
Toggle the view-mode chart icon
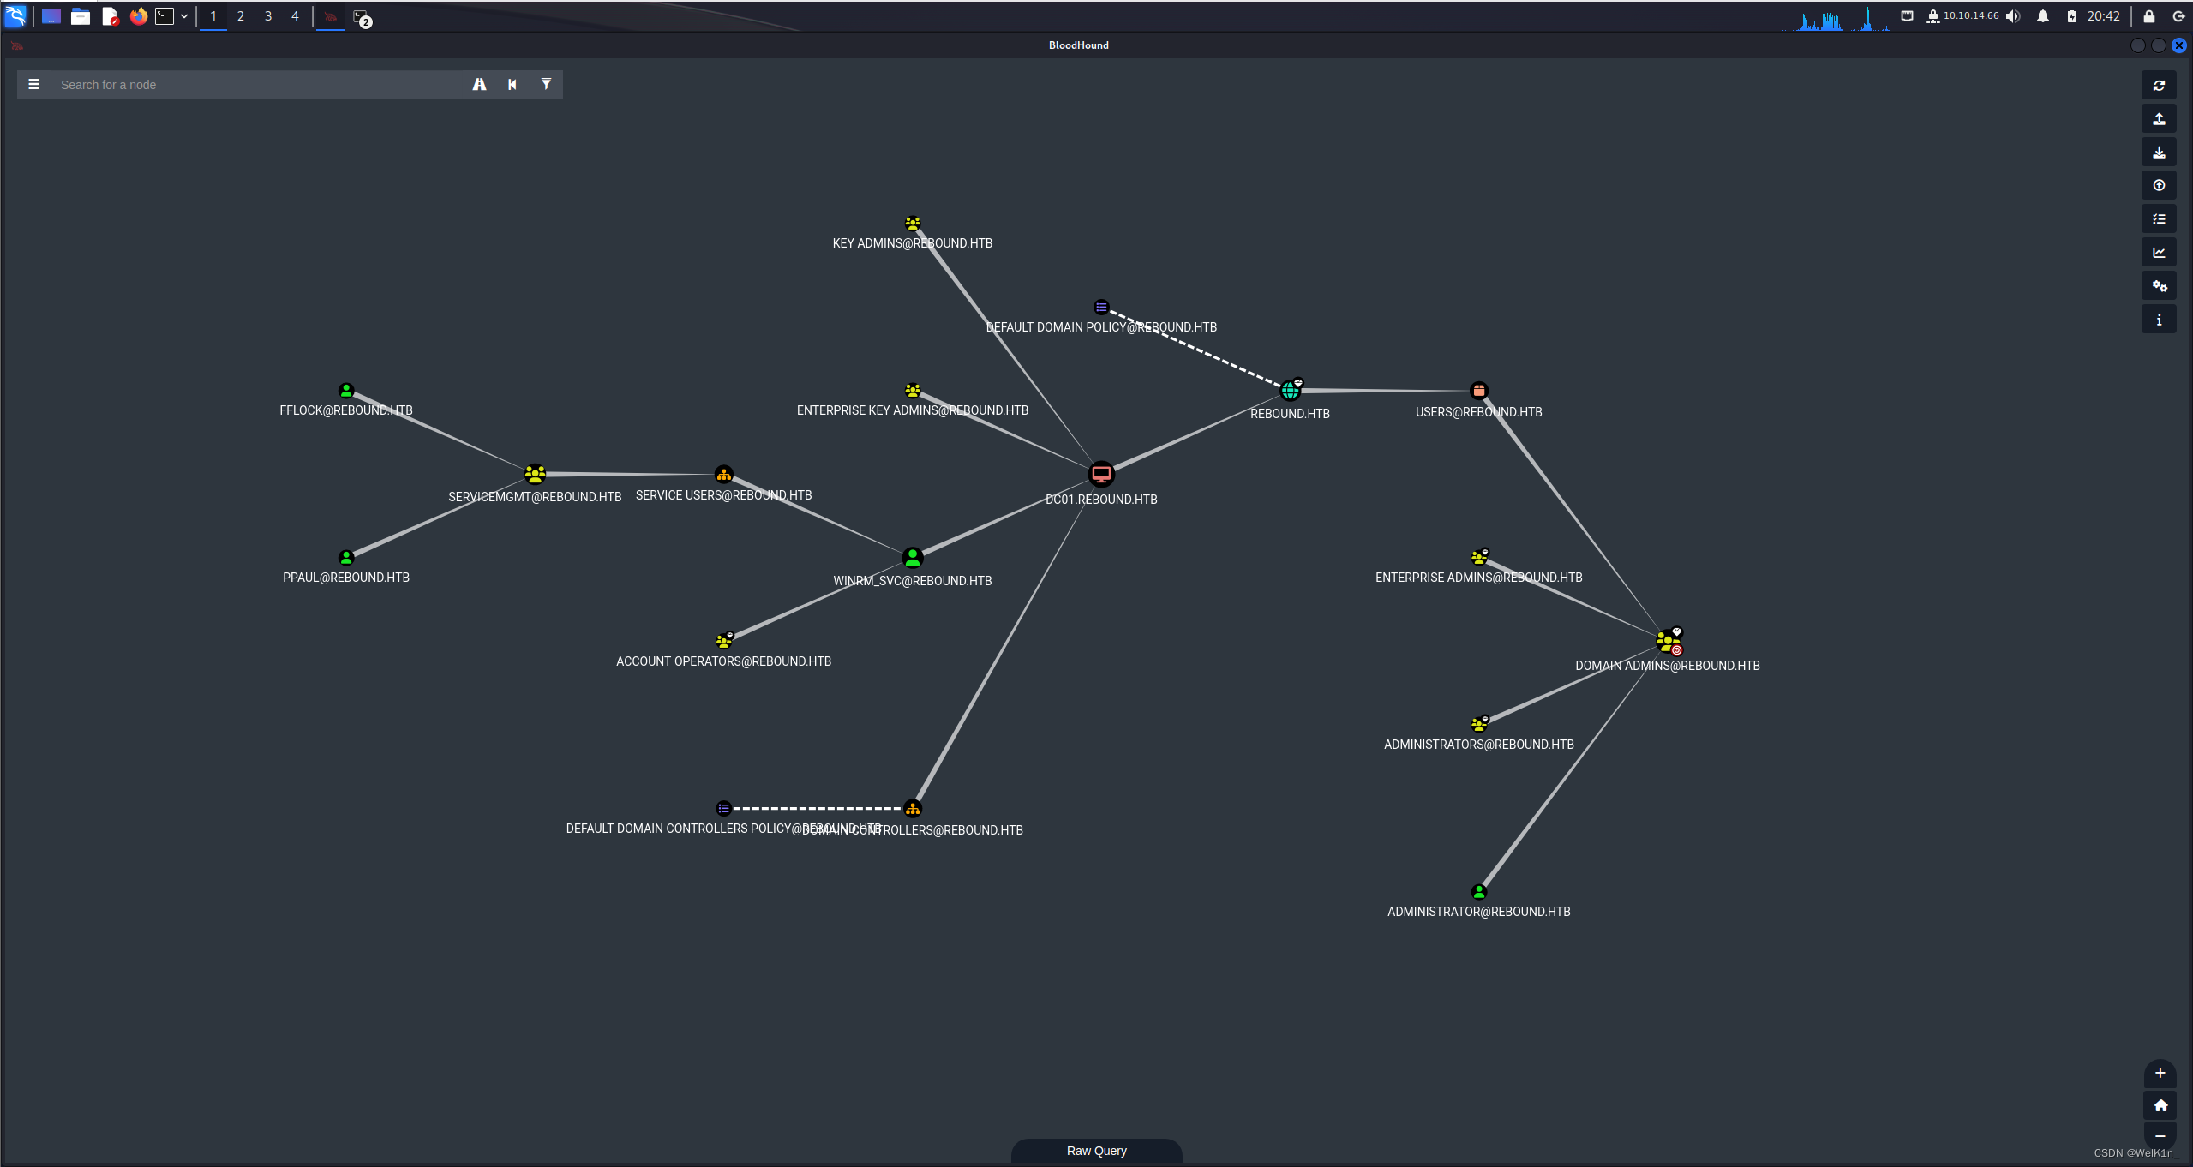(2159, 253)
